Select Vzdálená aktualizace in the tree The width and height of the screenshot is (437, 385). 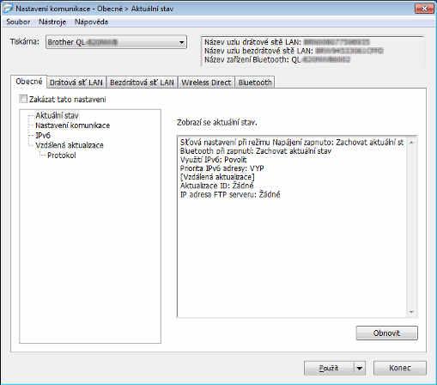tap(70, 145)
